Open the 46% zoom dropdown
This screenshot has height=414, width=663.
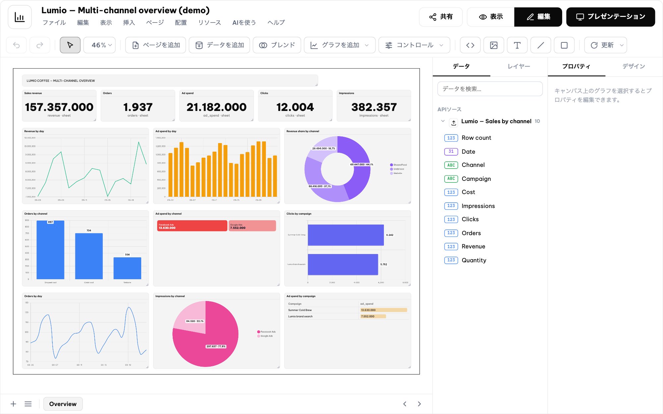point(99,45)
